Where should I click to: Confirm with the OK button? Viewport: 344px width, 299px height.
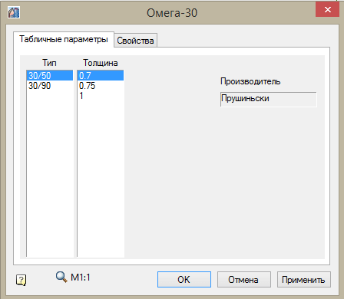[184, 280]
